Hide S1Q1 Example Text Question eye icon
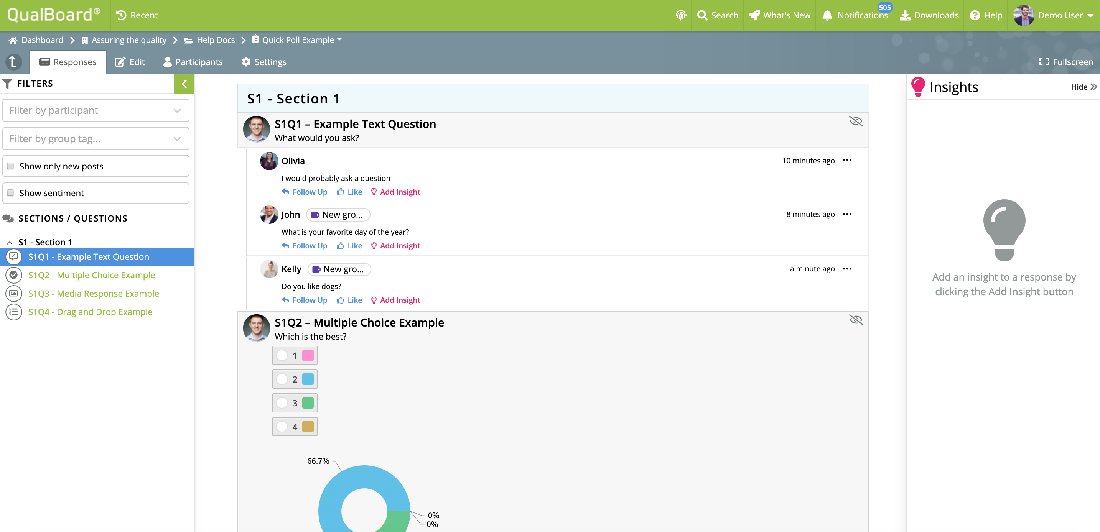This screenshot has width=1100, height=532. click(856, 121)
